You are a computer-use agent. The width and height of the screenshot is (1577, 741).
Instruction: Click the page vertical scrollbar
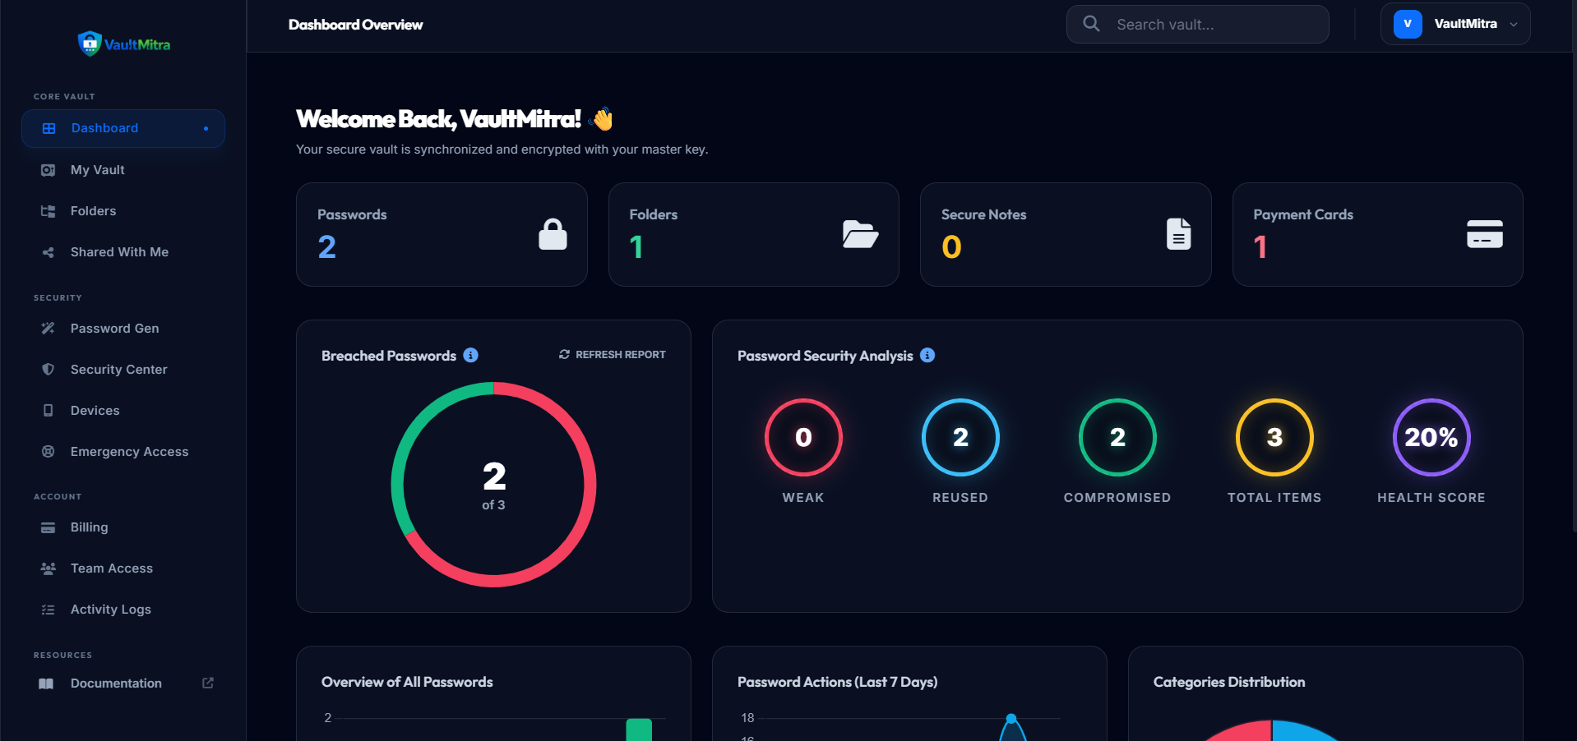point(1574,267)
